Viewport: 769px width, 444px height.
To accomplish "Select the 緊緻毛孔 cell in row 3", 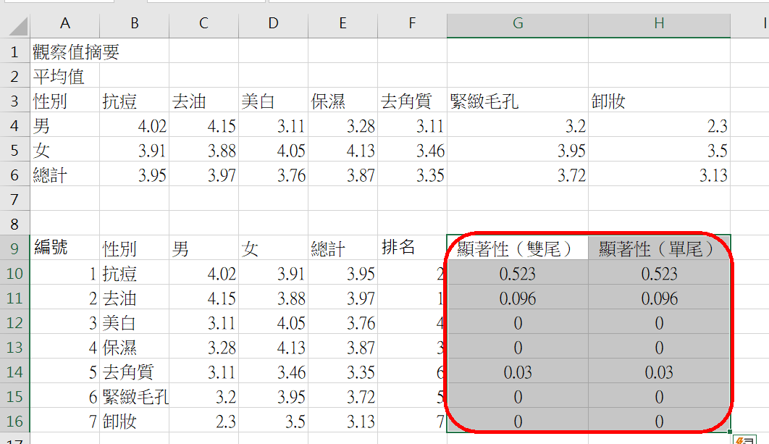I will 517,101.
